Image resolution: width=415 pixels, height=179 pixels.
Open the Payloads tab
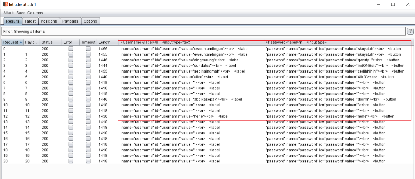(70, 21)
